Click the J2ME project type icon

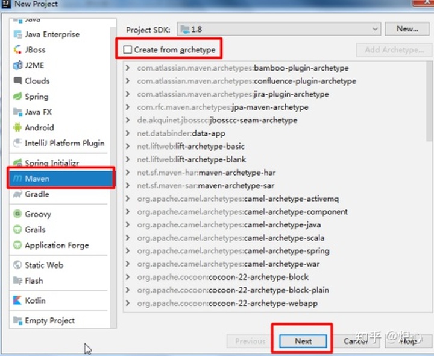17,65
